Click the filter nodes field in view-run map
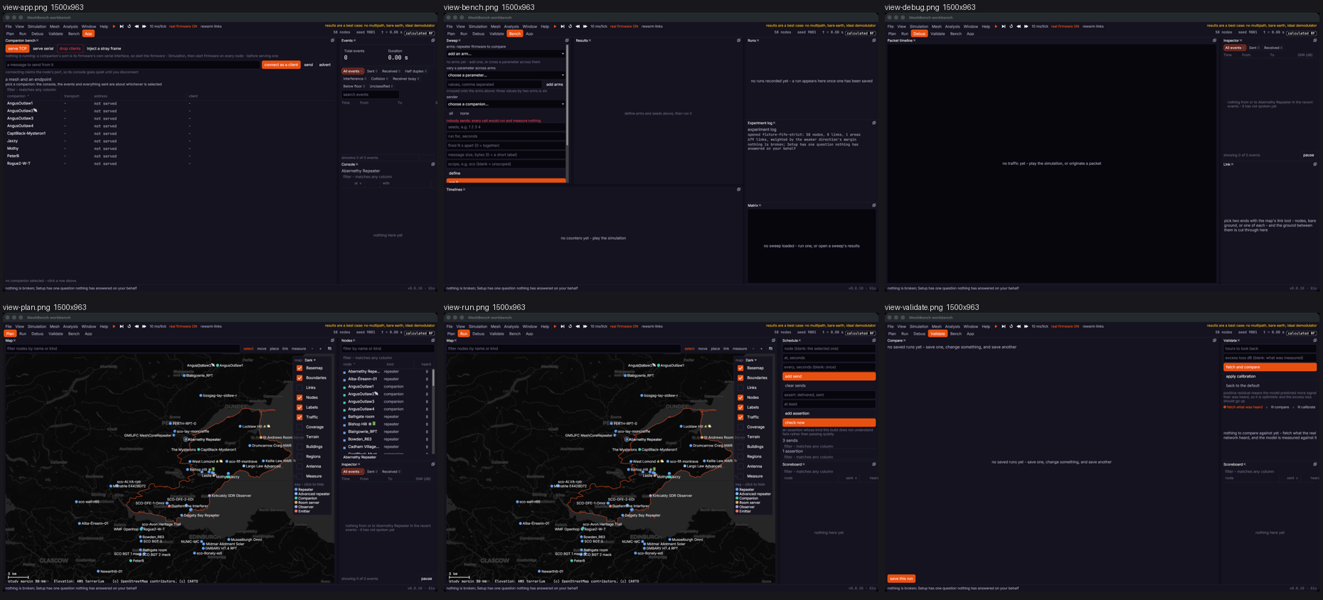Viewport: 1323px width, 600px height. [563, 349]
